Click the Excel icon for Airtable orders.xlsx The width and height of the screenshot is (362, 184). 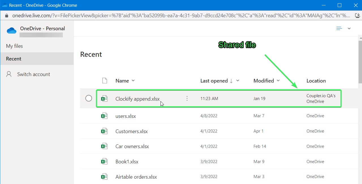click(104, 177)
